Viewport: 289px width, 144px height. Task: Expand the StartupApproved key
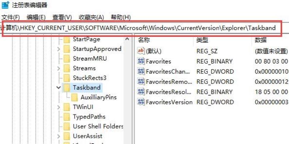click(x=59, y=49)
